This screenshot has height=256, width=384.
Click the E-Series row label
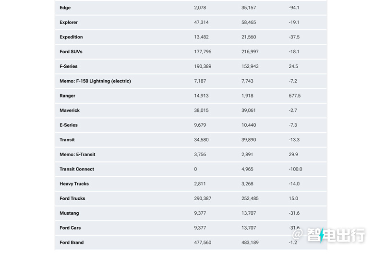click(x=69, y=125)
